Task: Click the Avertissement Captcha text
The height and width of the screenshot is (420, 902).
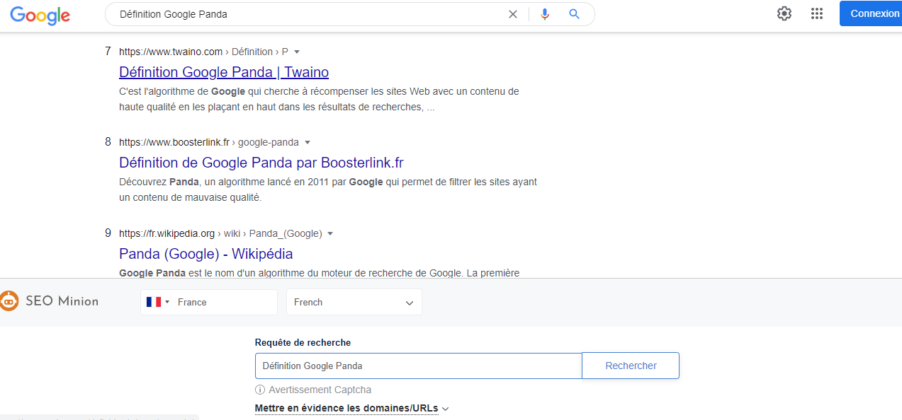Action: click(320, 390)
